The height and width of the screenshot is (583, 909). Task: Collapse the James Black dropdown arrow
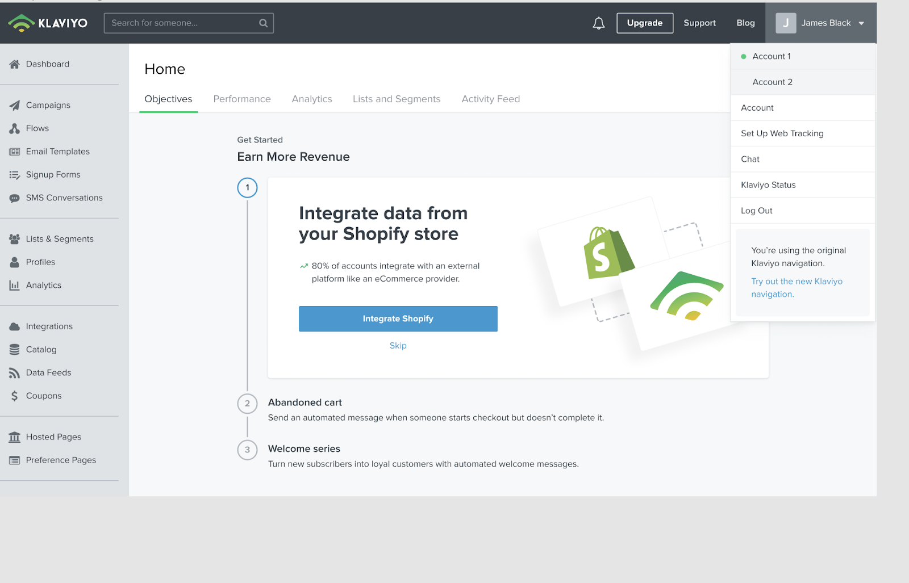(x=861, y=23)
